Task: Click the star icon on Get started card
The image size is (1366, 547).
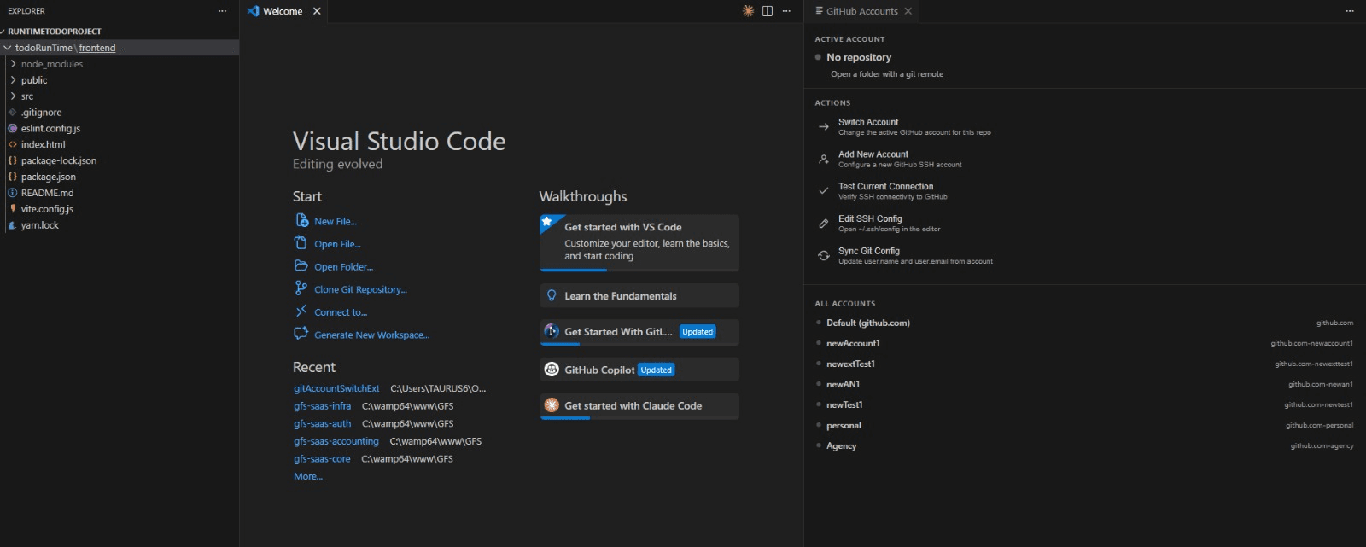Action: [546, 221]
